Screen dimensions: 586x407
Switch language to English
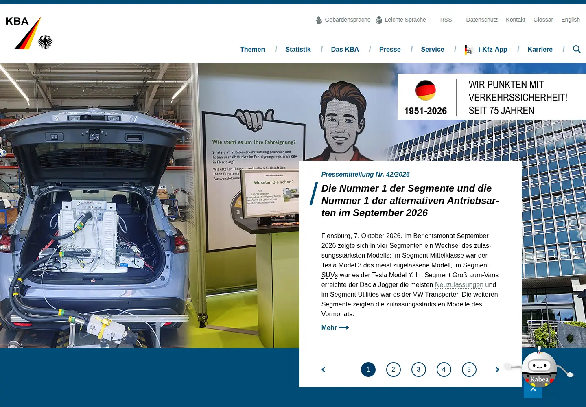click(571, 20)
